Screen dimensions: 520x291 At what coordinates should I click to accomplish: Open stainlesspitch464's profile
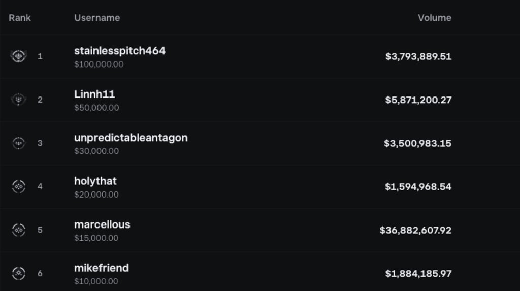[119, 51]
